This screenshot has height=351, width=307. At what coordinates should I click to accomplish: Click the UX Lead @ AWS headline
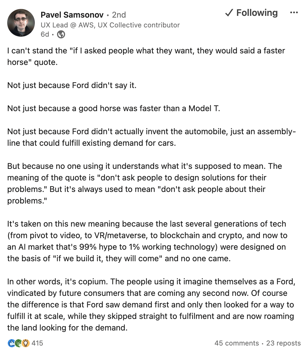(110, 25)
